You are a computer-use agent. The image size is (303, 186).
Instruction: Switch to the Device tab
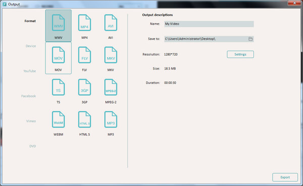(31, 46)
